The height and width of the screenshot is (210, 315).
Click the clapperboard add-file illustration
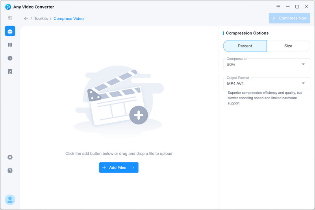tap(119, 102)
